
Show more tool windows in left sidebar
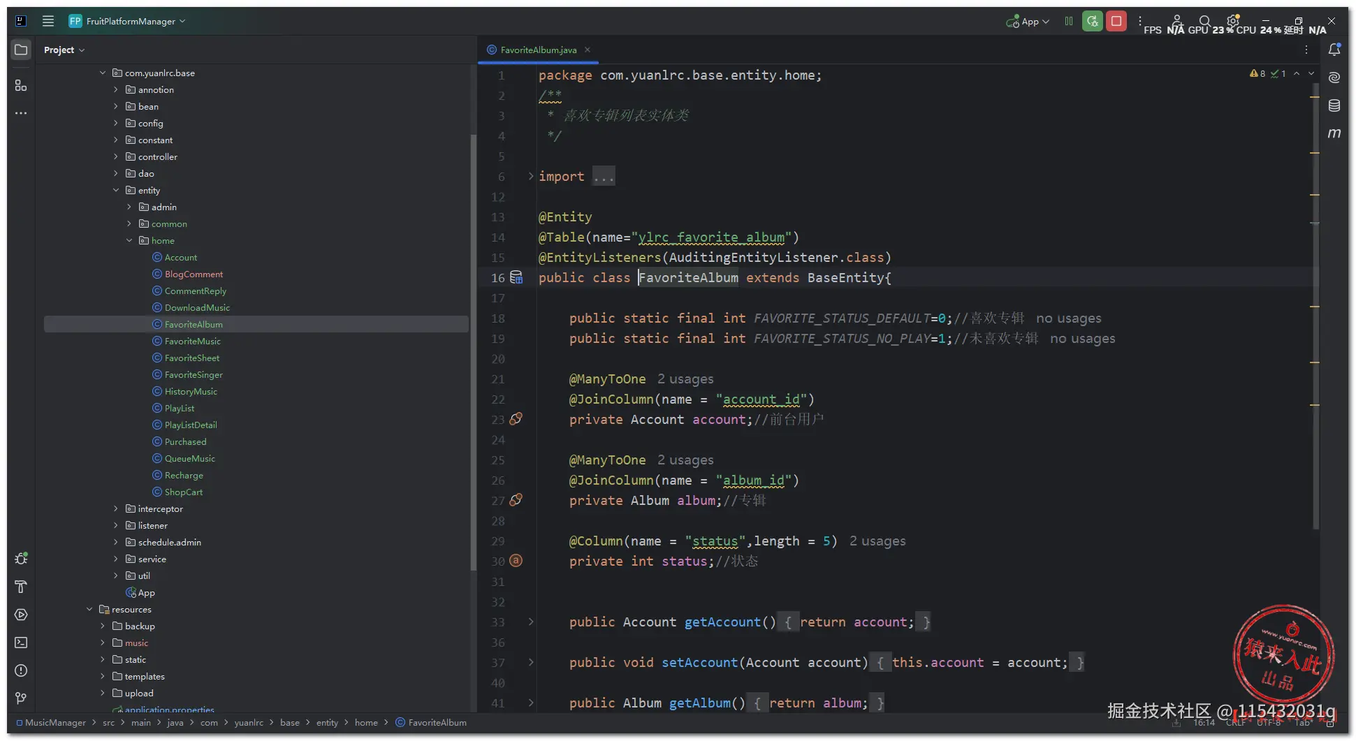click(21, 113)
